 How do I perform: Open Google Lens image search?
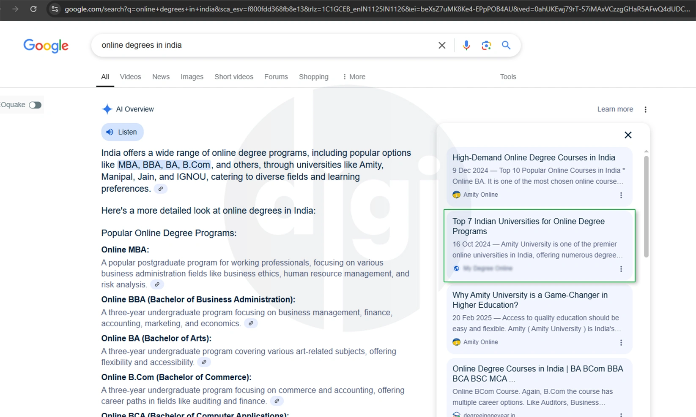coord(486,45)
